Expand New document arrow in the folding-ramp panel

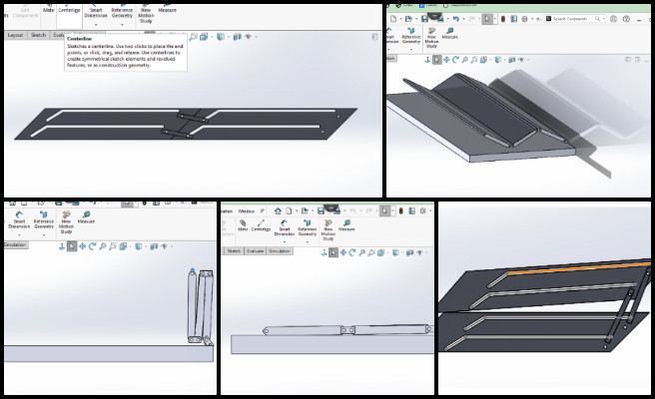(400, 19)
